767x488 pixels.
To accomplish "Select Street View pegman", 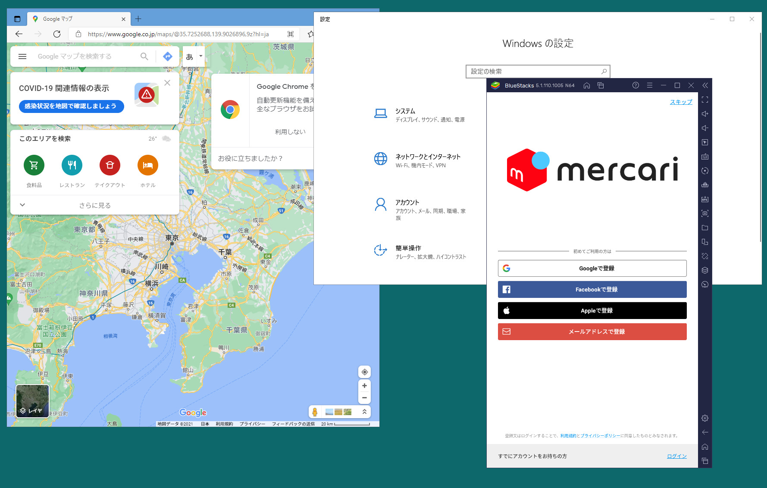I will point(315,412).
